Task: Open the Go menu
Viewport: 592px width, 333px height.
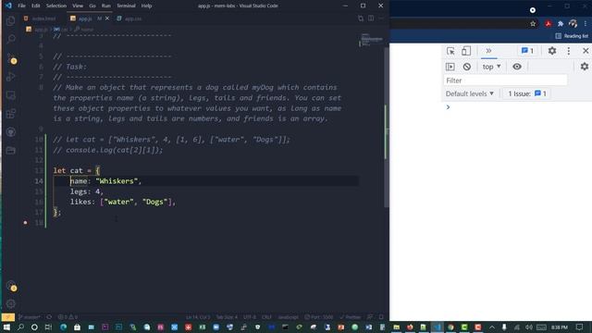Action: [x=92, y=6]
